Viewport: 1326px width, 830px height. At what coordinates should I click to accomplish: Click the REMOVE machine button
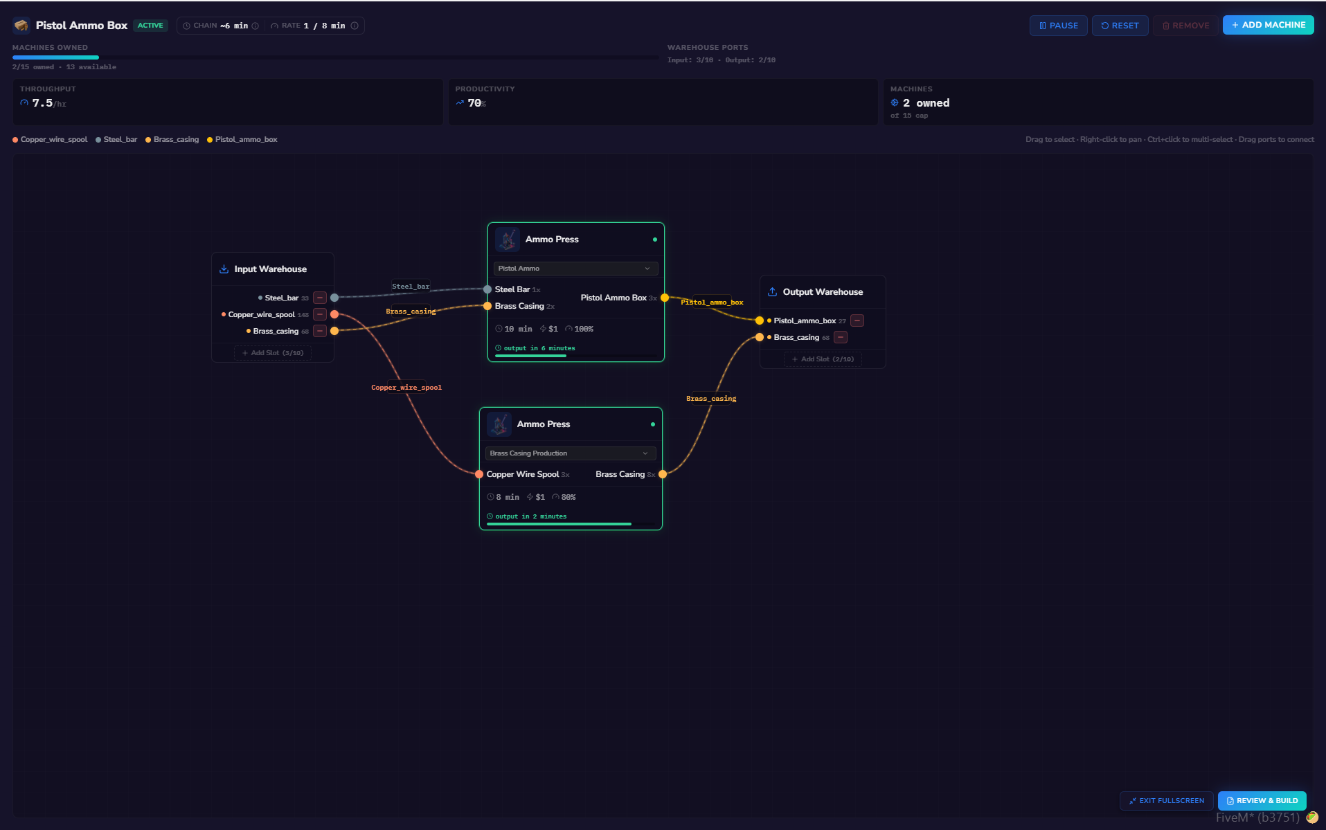pyautogui.click(x=1185, y=26)
